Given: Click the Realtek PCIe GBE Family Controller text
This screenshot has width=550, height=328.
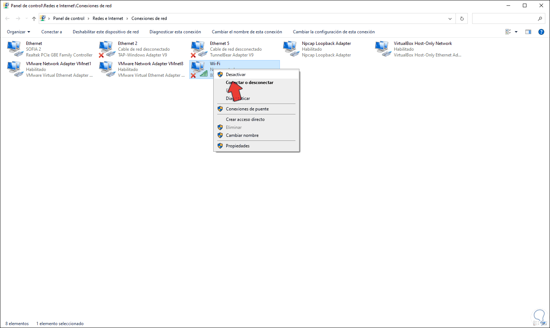Looking at the screenshot, I should pos(59,55).
